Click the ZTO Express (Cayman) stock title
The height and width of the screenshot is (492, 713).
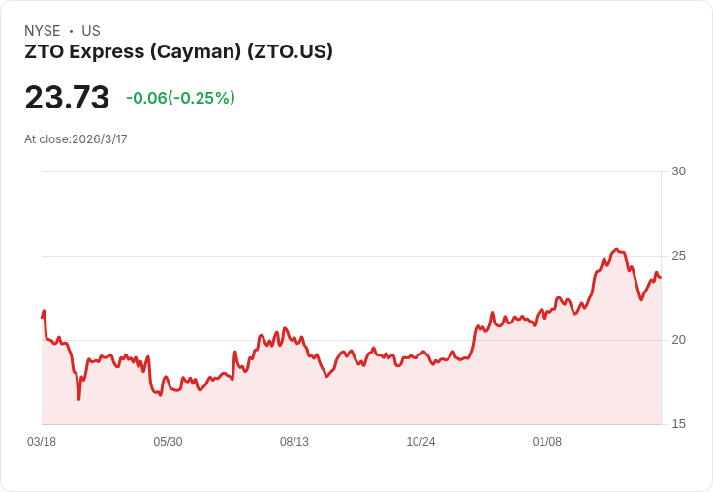[x=178, y=51]
